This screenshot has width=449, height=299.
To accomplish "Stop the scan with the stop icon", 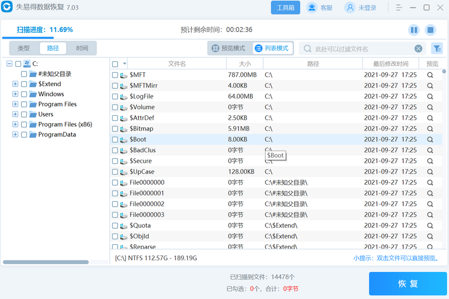I will pos(431,30).
